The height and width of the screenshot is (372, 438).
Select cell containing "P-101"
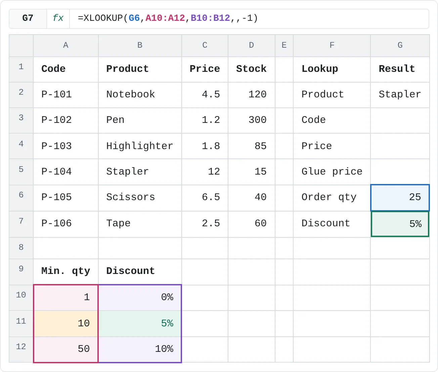click(x=66, y=95)
